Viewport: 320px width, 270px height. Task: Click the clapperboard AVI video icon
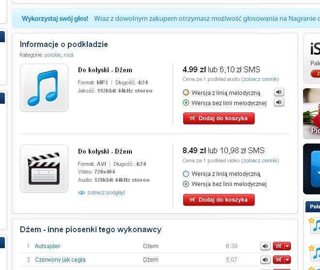point(44,169)
